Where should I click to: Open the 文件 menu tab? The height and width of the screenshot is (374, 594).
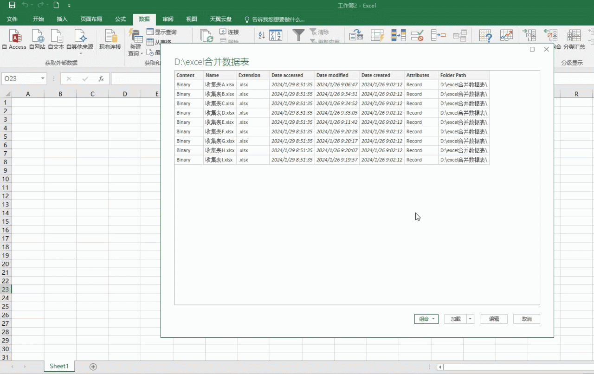tap(12, 19)
